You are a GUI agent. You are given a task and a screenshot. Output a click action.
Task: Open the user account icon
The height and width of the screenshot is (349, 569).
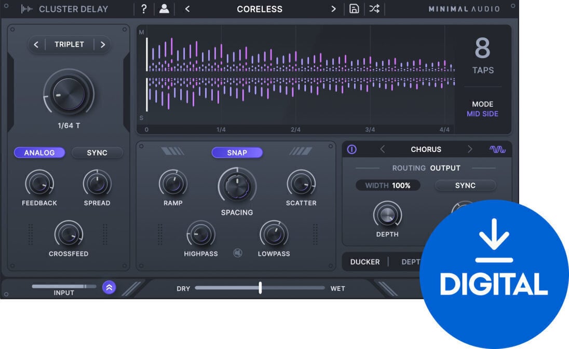[164, 9]
